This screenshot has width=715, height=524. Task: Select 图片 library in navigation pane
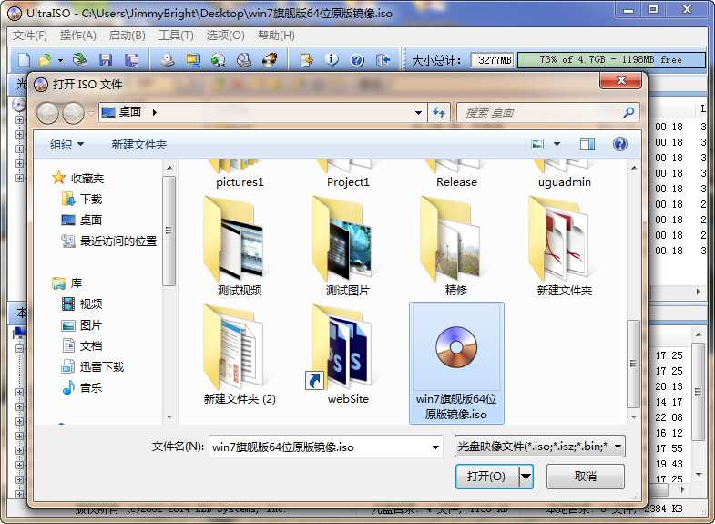[x=81, y=324]
